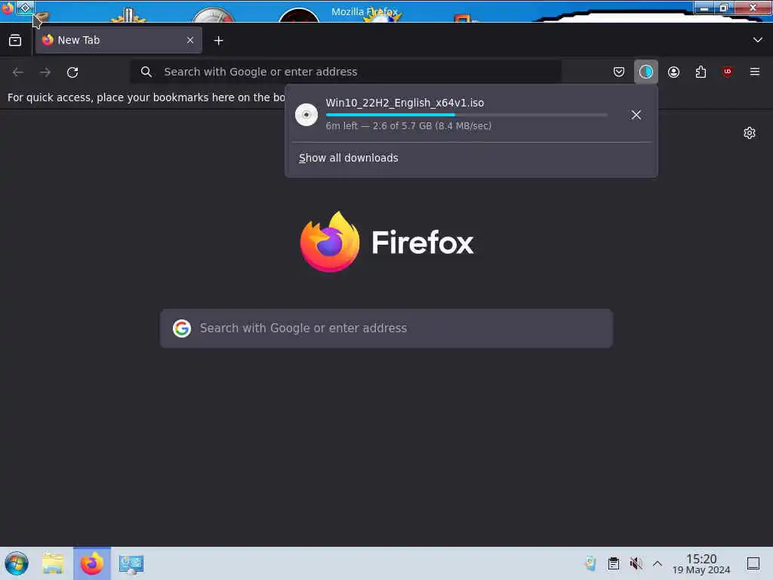Viewport: 773px width, 580px height.
Task: Go back one page
Action: tap(18, 72)
